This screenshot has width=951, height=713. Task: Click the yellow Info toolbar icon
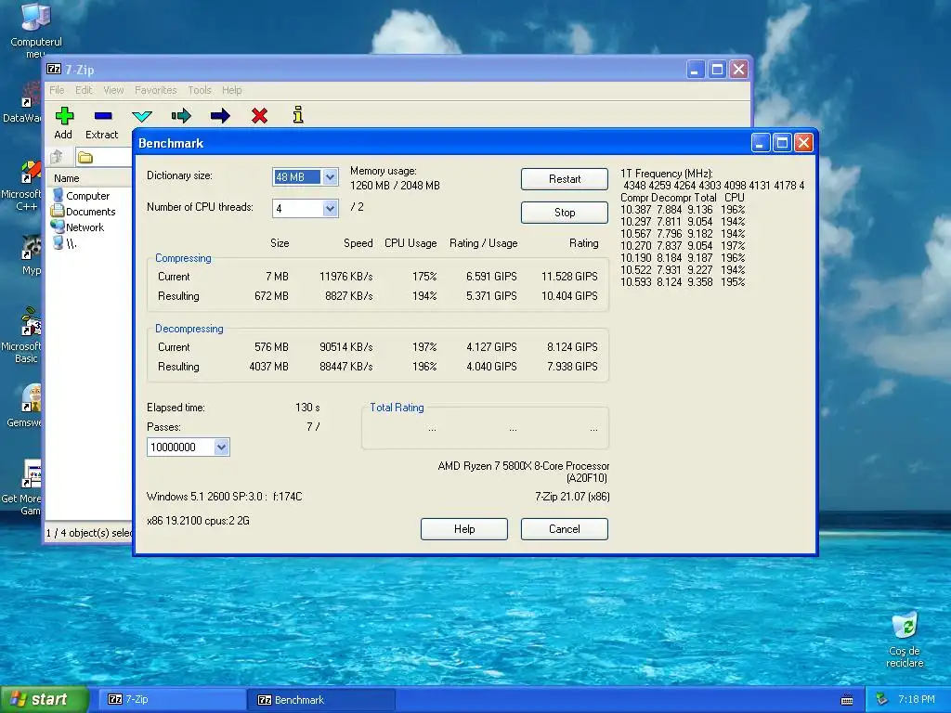298,114
